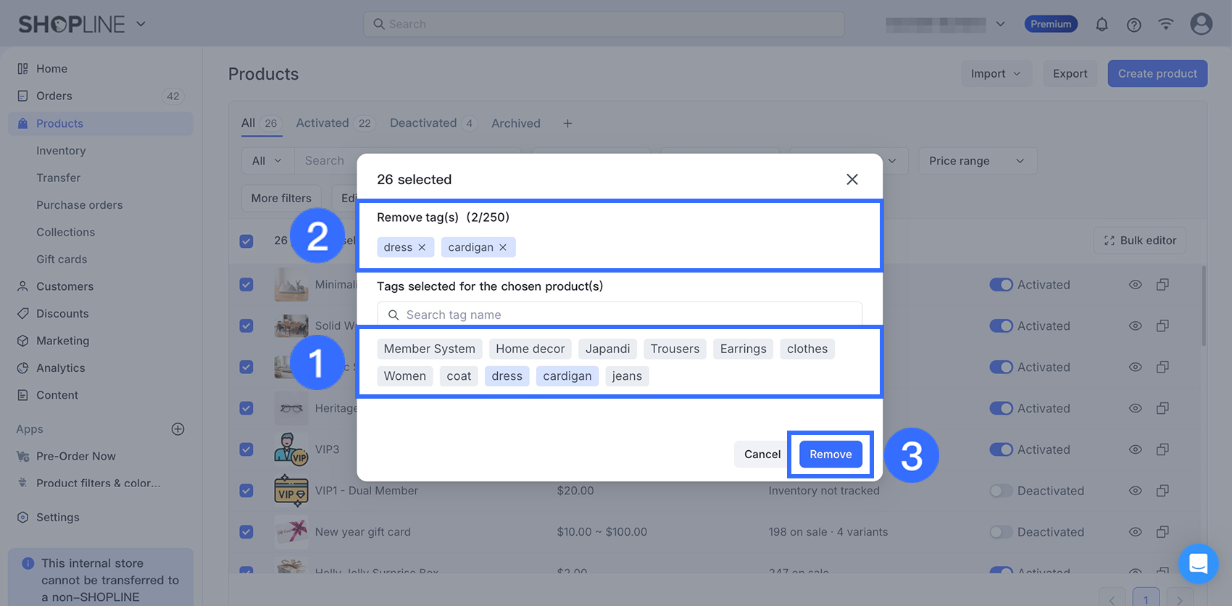This screenshot has height=606, width=1232.
Task: Open the live chat bubble
Action: pyautogui.click(x=1198, y=563)
